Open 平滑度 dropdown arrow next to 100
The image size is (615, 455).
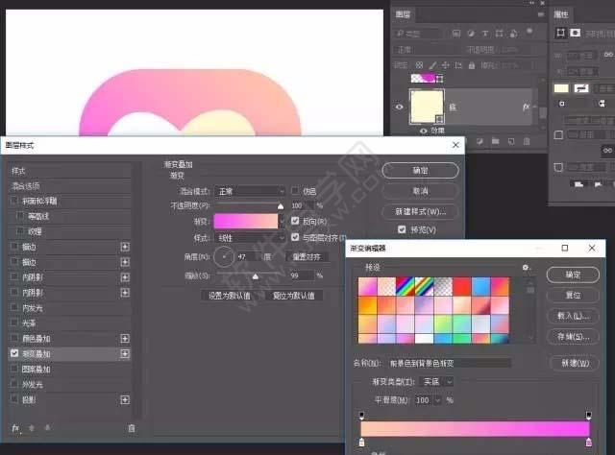tap(438, 400)
